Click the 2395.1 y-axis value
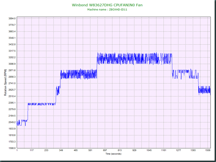This screenshot has height=162, width=216. pyautogui.click(x=12, y=103)
